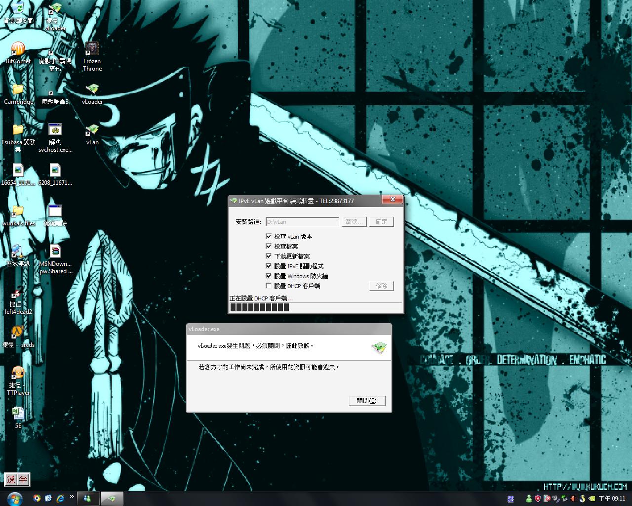The width and height of the screenshot is (632, 506).
Task: Select the 5E Excel file icon
Action: pyautogui.click(x=18, y=418)
